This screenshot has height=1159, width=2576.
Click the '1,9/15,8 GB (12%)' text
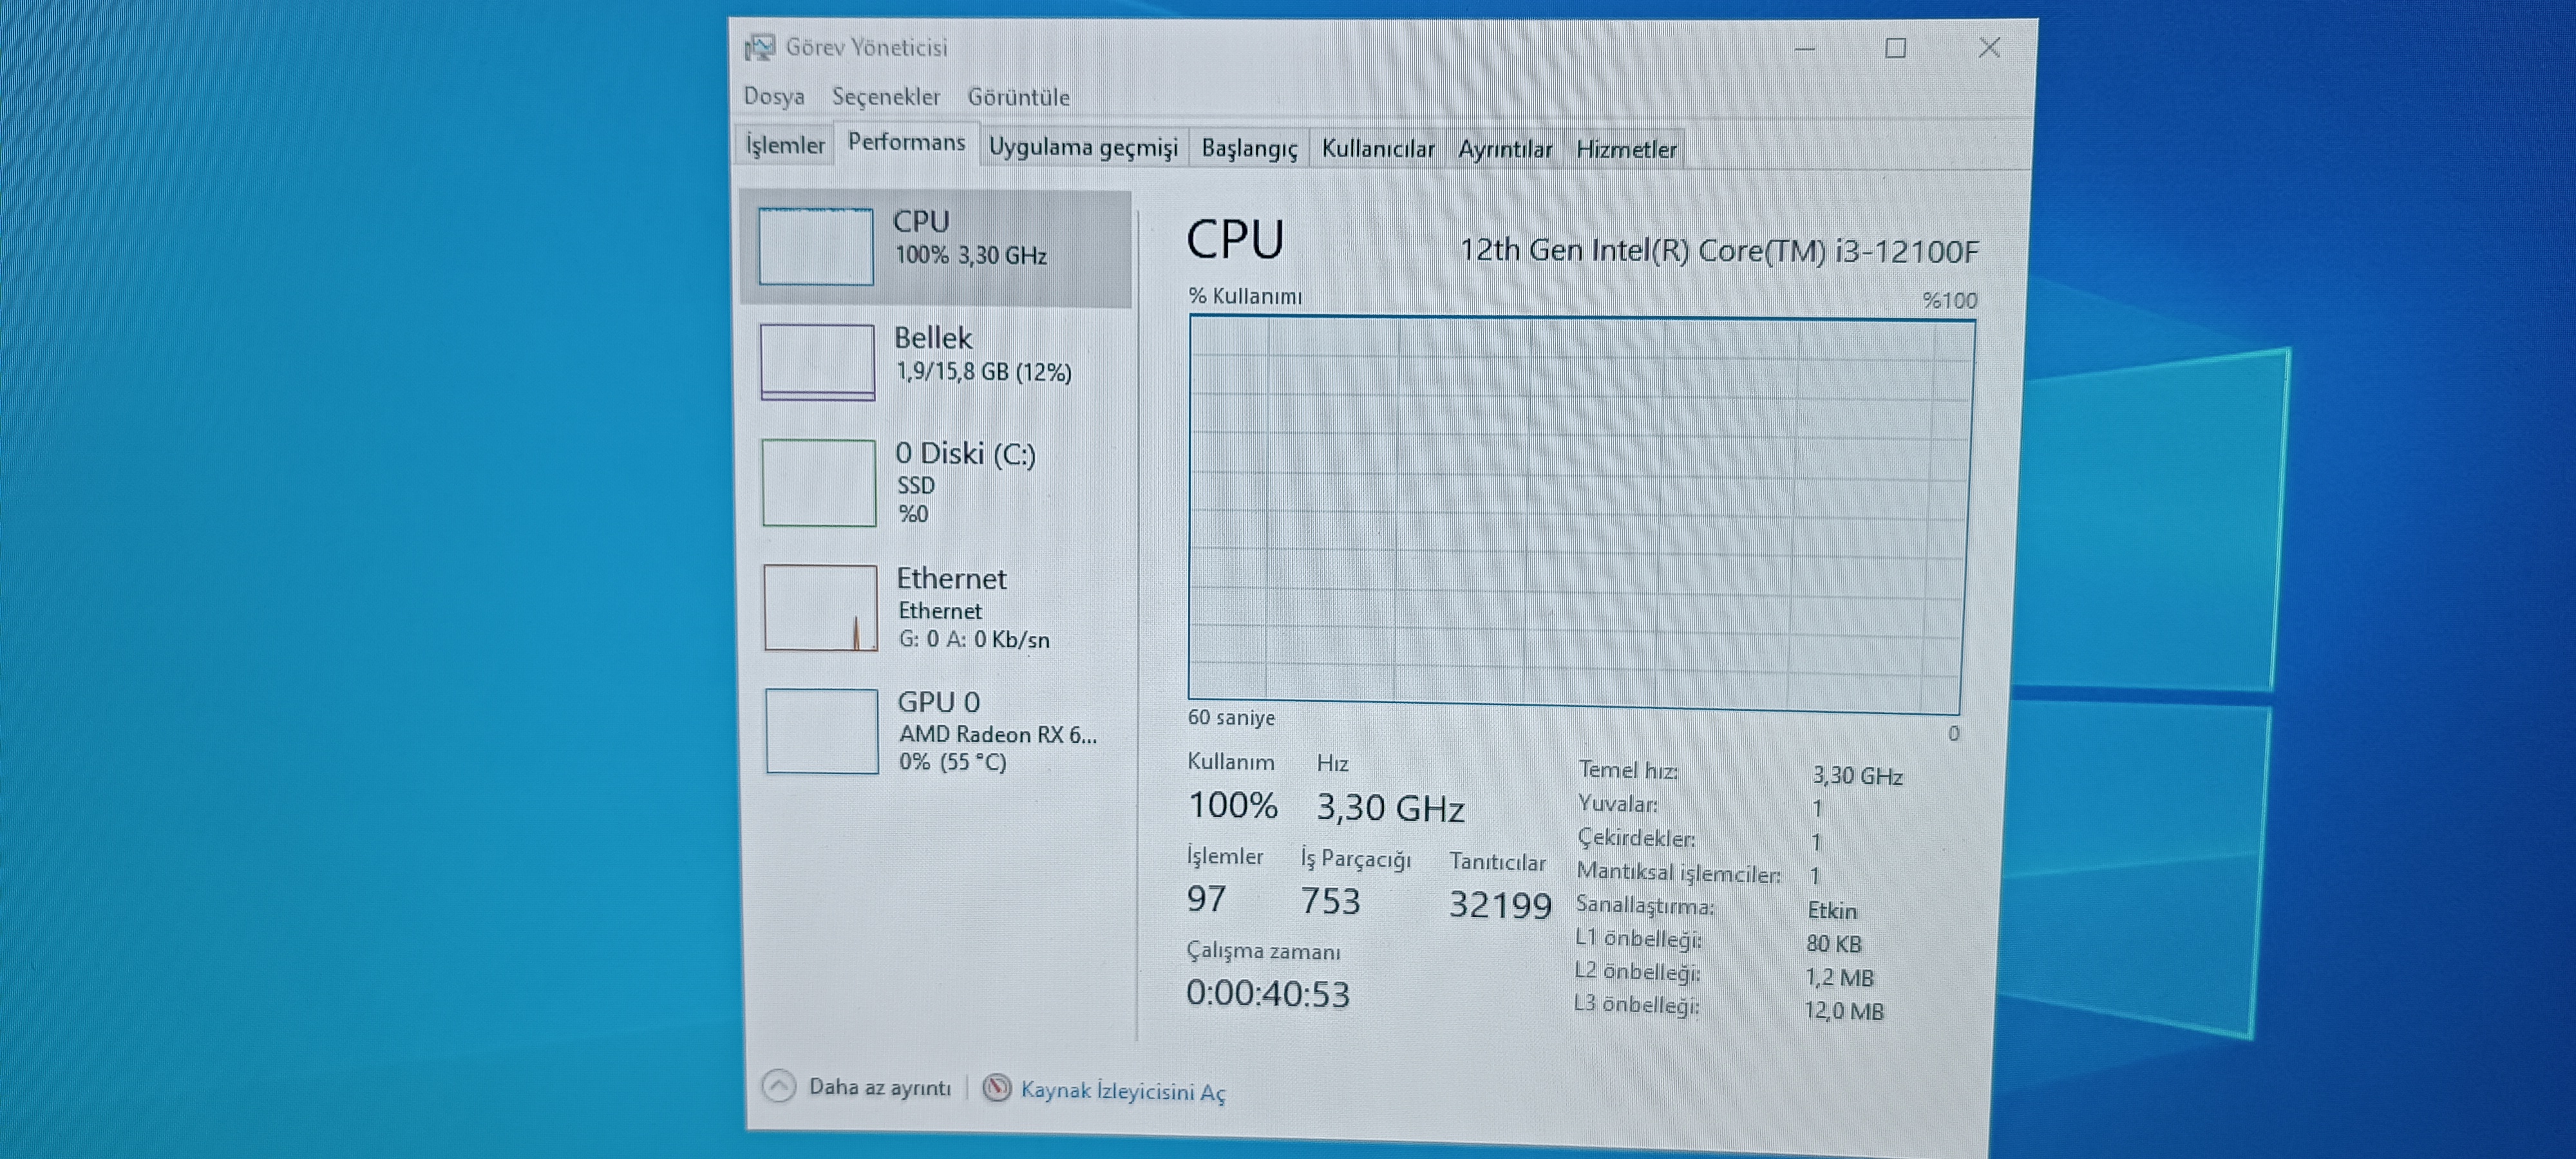983,372
